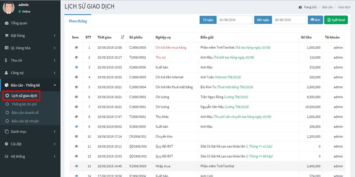
Task: Open Lịch sử giao dịch menu item
Action: (x=25, y=95)
